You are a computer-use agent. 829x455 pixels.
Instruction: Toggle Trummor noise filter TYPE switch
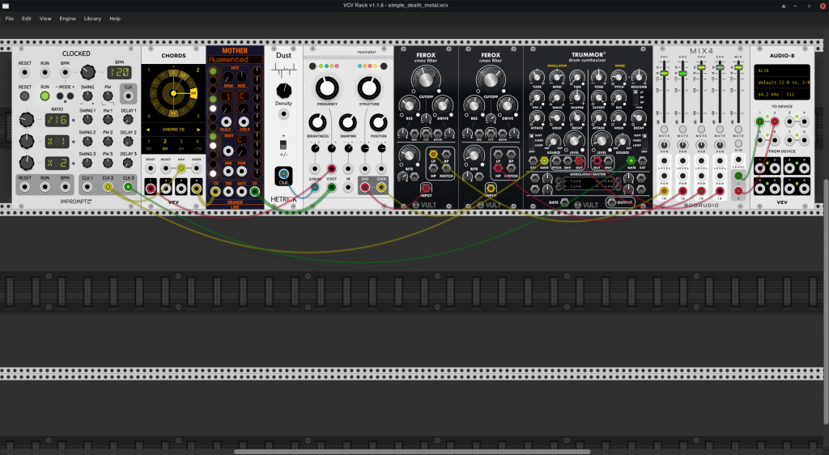pos(636,96)
